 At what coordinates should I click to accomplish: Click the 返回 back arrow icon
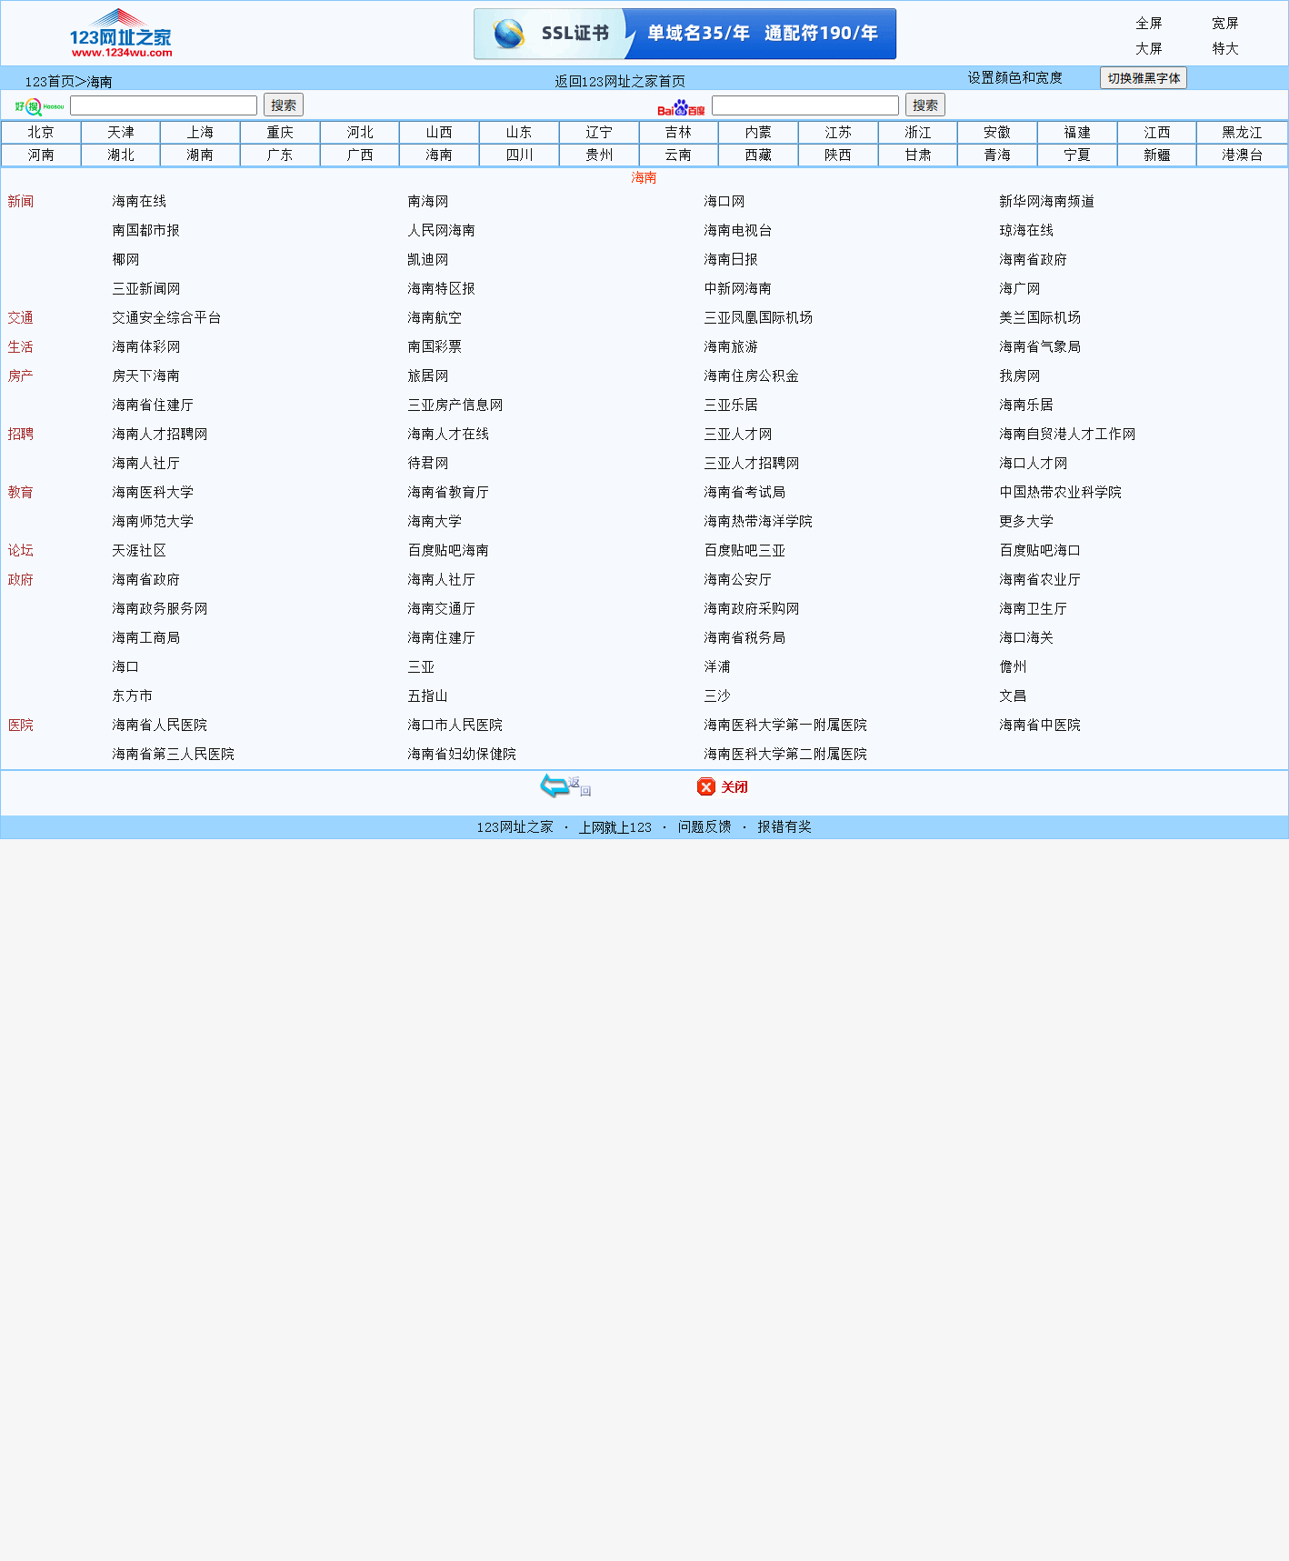coord(565,786)
